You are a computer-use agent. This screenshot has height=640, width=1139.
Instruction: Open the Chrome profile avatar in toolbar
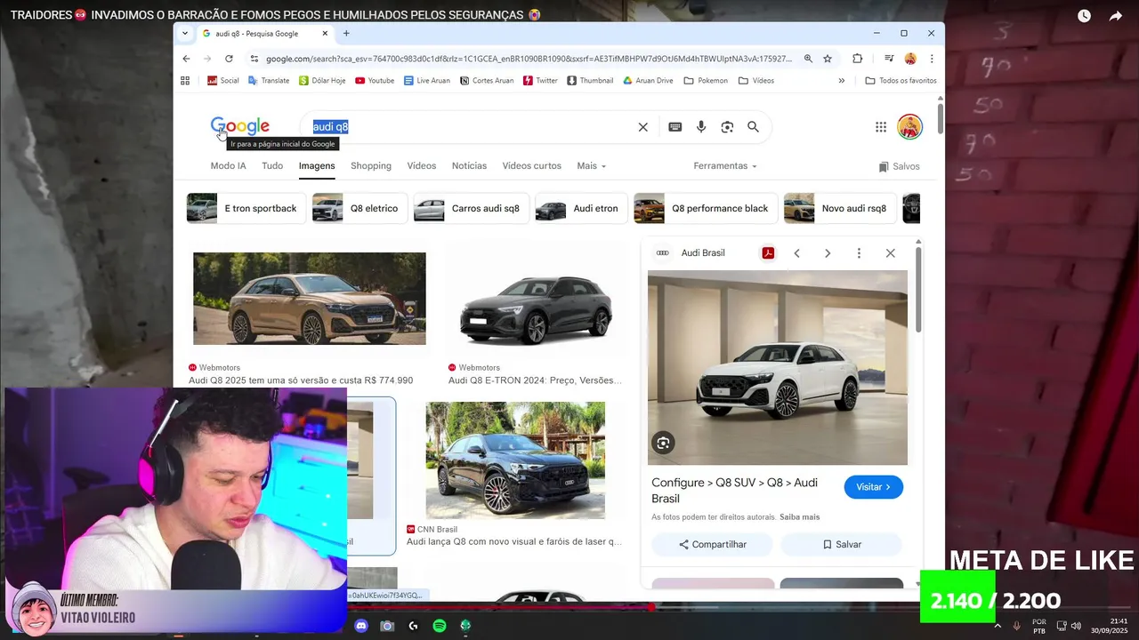pos(910,59)
